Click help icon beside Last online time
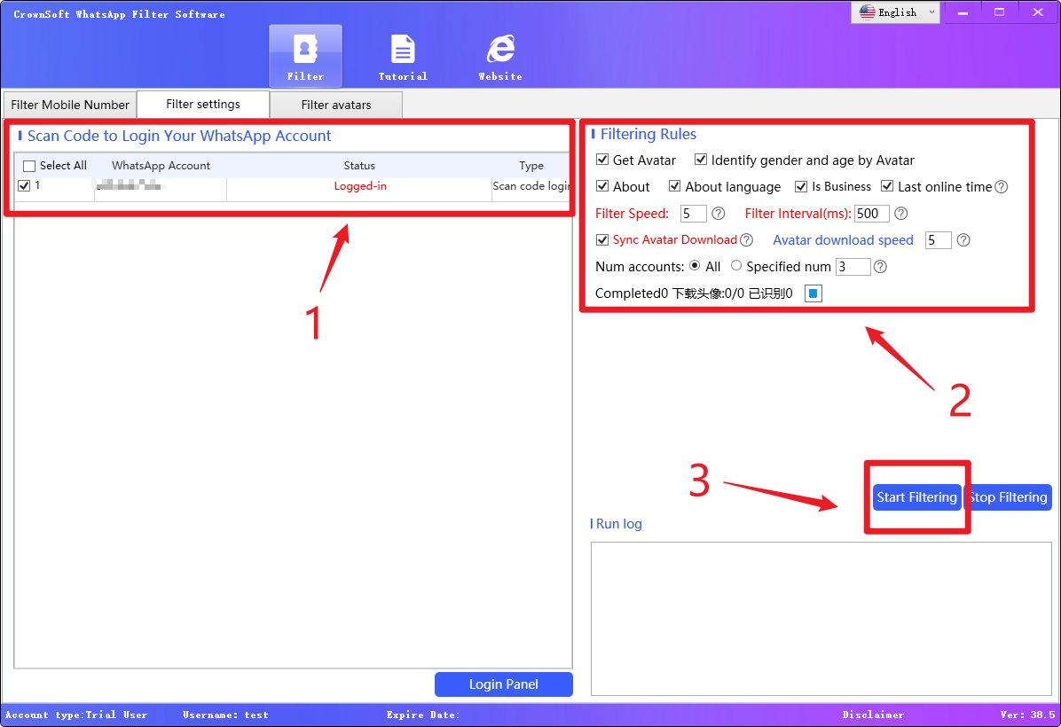This screenshot has height=727, width=1061. (x=1002, y=187)
